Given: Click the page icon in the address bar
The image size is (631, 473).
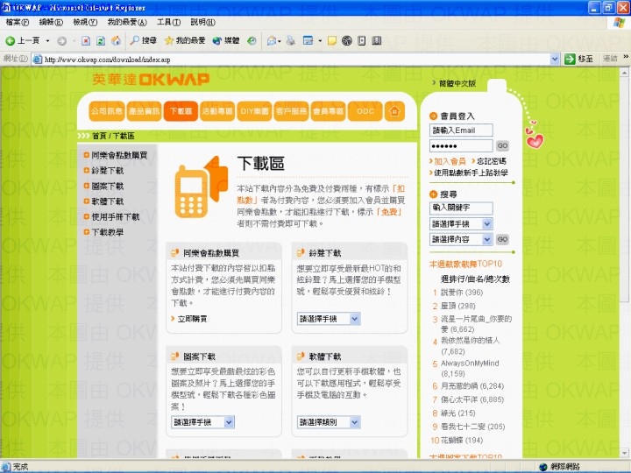Looking at the screenshot, I should (x=38, y=60).
